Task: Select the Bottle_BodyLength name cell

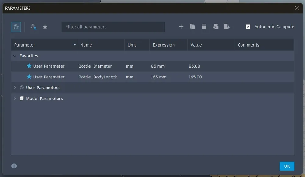Action: click(98, 77)
